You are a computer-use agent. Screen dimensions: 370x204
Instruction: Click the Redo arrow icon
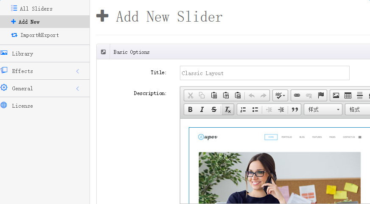tap(263, 95)
